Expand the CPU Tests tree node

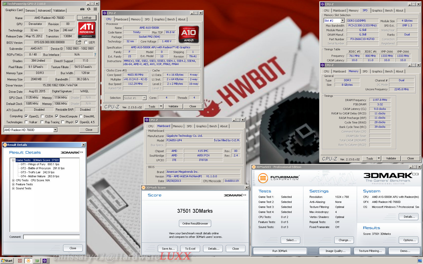[13, 180]
